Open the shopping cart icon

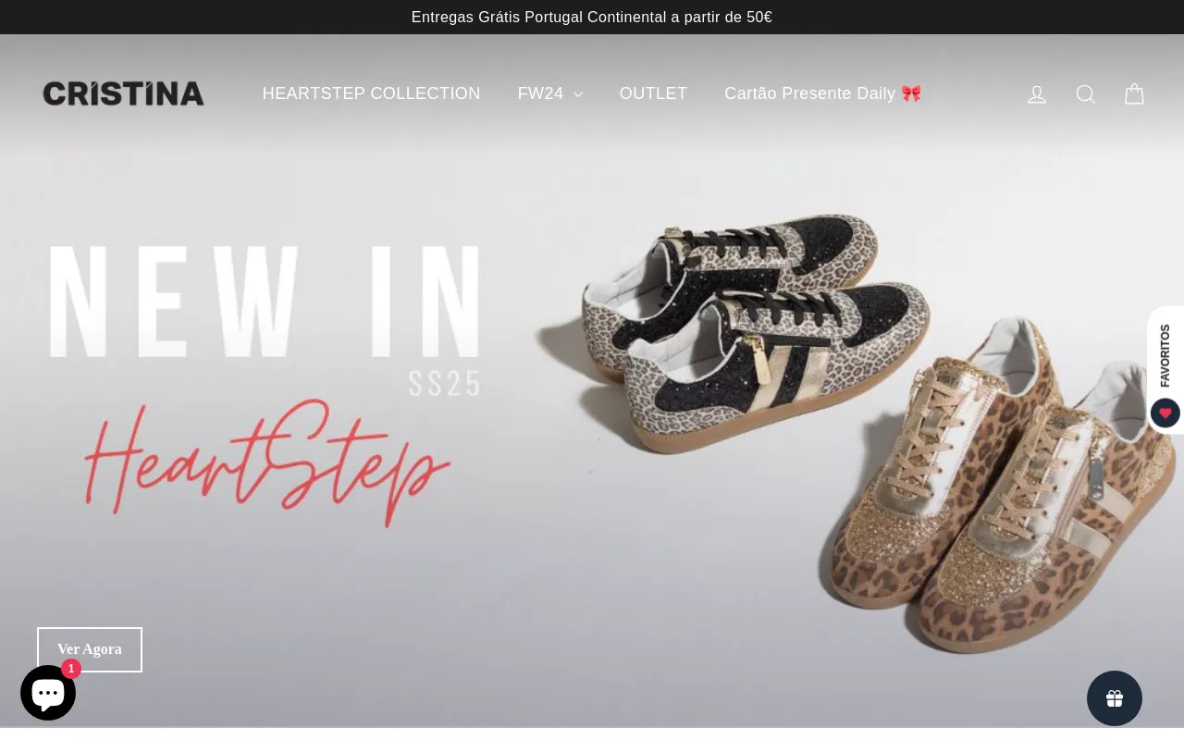[1135, 94]
